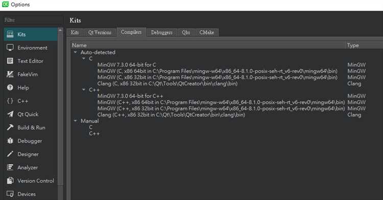
Task: Open FakeVim settings icon
Action: [x=10, y=74]
